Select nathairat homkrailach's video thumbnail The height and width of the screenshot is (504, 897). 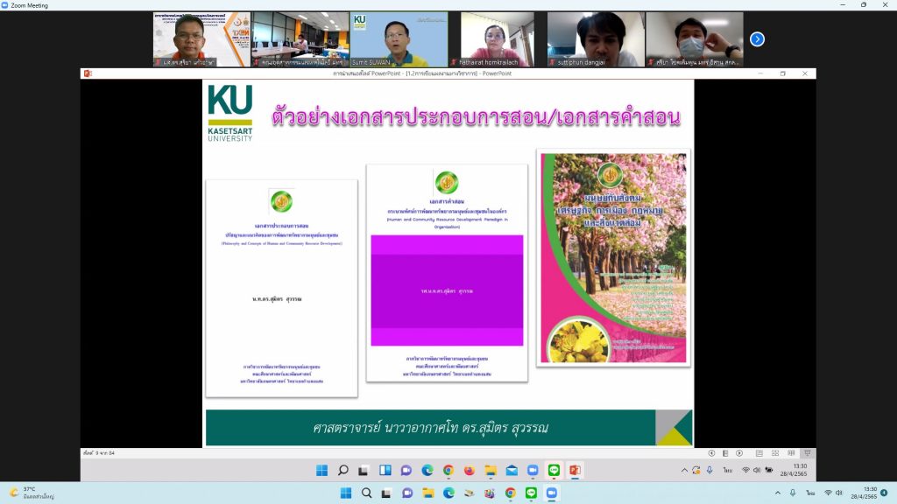coord(497,39)
